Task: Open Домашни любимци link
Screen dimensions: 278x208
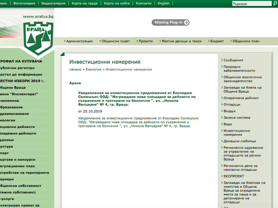Action: (x=239, y=141)
